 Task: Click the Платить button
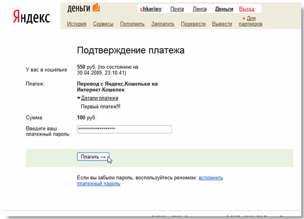tap(93, 157)
